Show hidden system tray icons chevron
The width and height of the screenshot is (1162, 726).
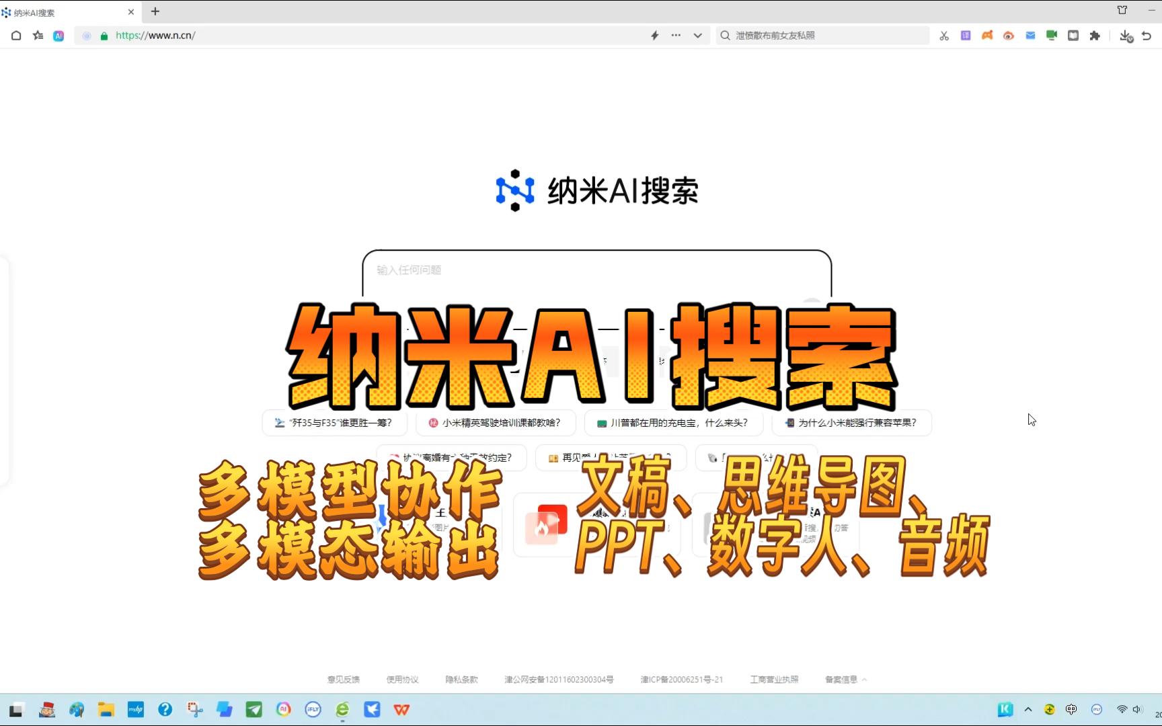[1028, 709]
